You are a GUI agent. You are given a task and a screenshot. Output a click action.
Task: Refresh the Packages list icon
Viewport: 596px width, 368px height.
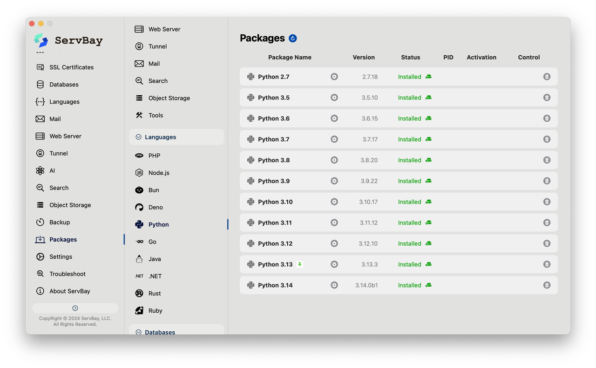coord(292,38)
